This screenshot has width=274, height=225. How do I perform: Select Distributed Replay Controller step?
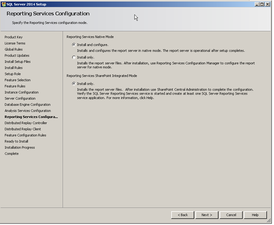pyautogui.click(x=26, y=123)
